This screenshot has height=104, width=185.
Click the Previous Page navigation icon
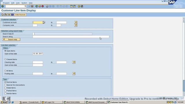(61, 6)
